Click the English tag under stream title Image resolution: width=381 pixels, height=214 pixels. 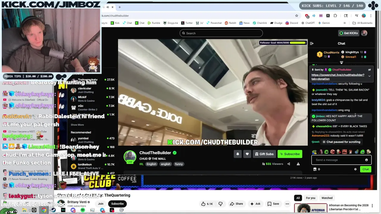tap(151, 164)
